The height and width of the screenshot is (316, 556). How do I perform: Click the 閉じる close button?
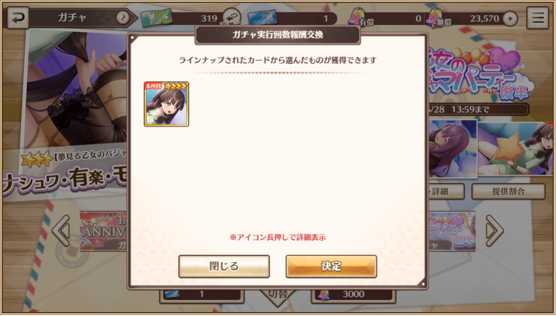pyautogui.click(x=224, y=266)
